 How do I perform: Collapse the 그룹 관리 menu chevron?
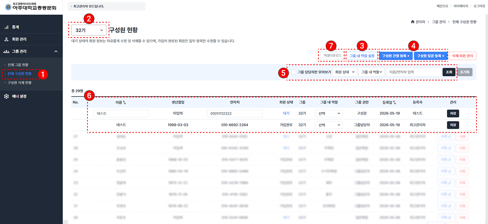pyautogui.click(x=56, y=51)
